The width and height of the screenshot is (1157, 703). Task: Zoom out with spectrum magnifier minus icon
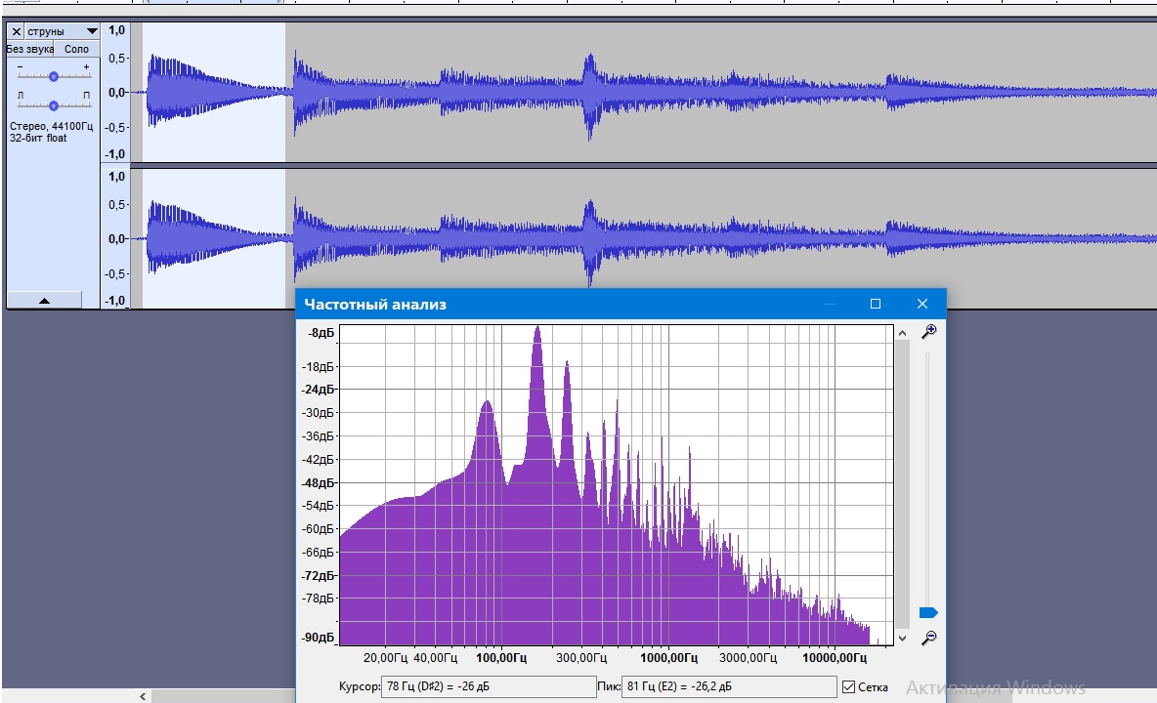[929, 638]
